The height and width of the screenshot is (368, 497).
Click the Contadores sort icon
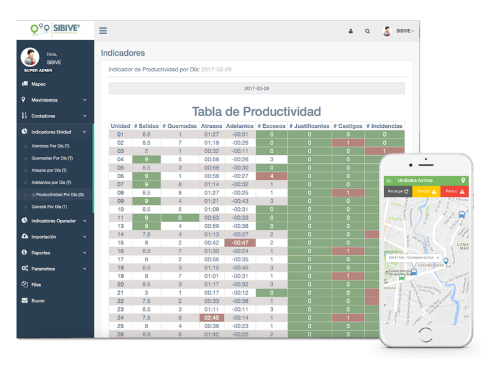coord(24,115)
